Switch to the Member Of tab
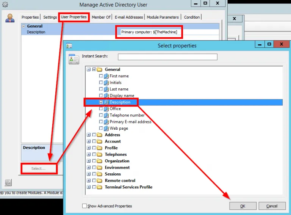Viewport: 291px width, 215px height. (101, 17)
